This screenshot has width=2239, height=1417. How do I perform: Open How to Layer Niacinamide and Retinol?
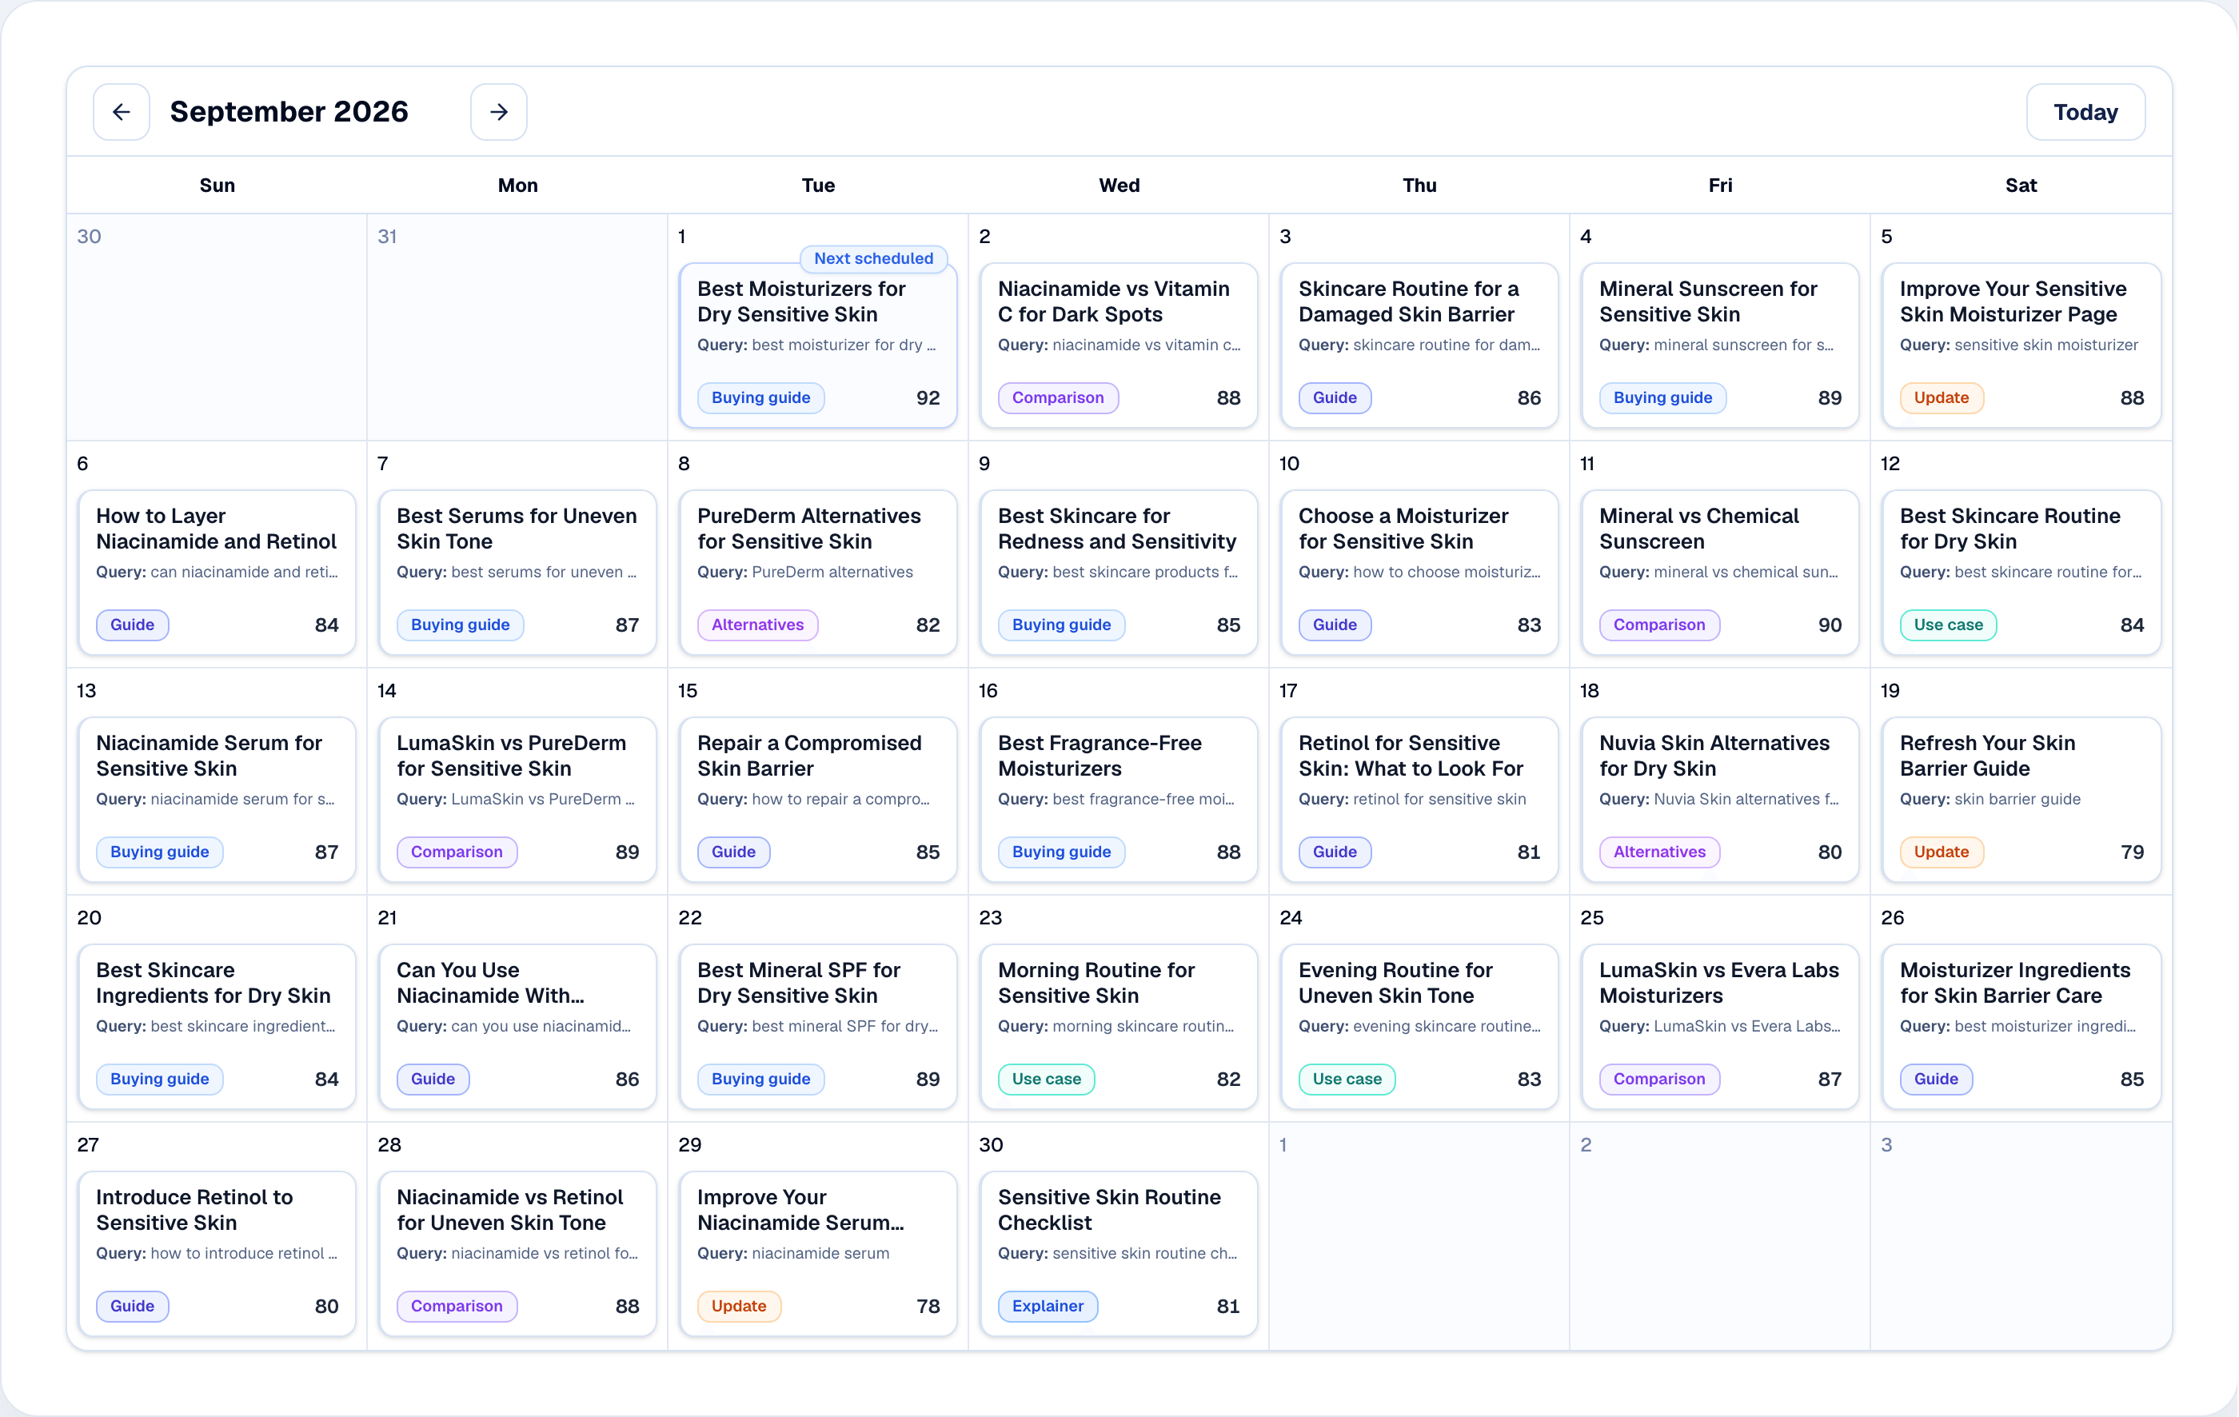coord(217,572)
